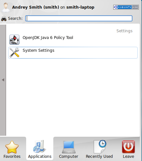Screen dimensions: 142x161
Task: Open the Computer tab label
Action: point(69,157)
